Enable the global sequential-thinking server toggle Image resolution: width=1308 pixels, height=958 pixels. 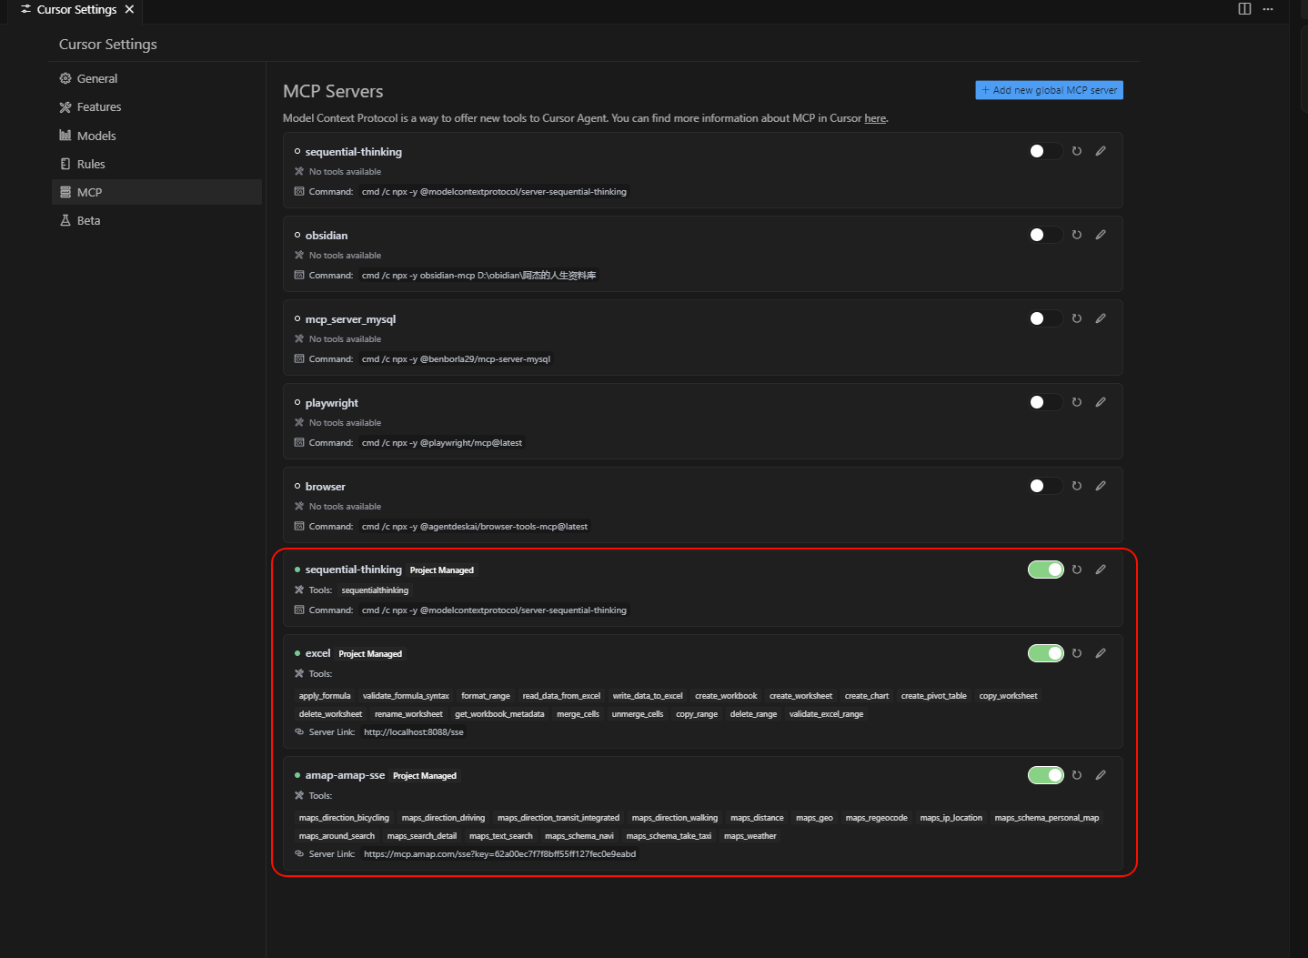(1045, 151)
